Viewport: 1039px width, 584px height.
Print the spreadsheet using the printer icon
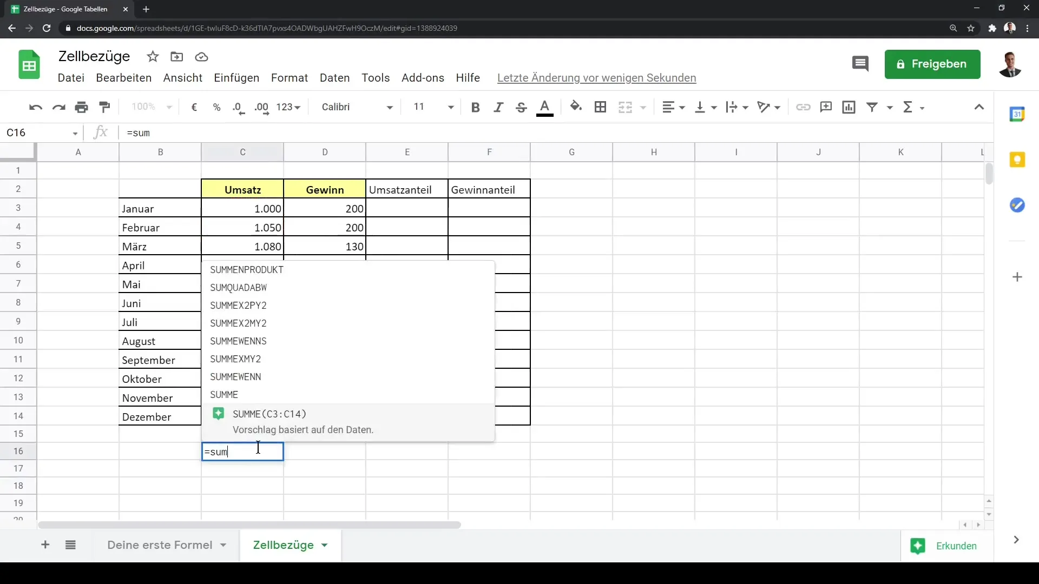tap(82, 107)
